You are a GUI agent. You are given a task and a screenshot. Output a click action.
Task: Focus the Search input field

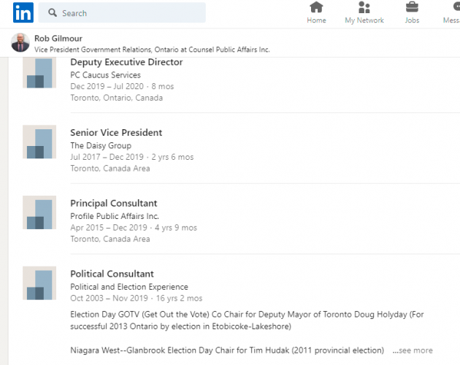[122, 12]
